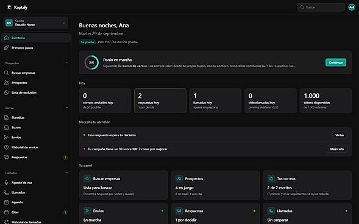359x224 pixels.
Task: Click the 3/6 setup progress ring
Action: point(91,63)
